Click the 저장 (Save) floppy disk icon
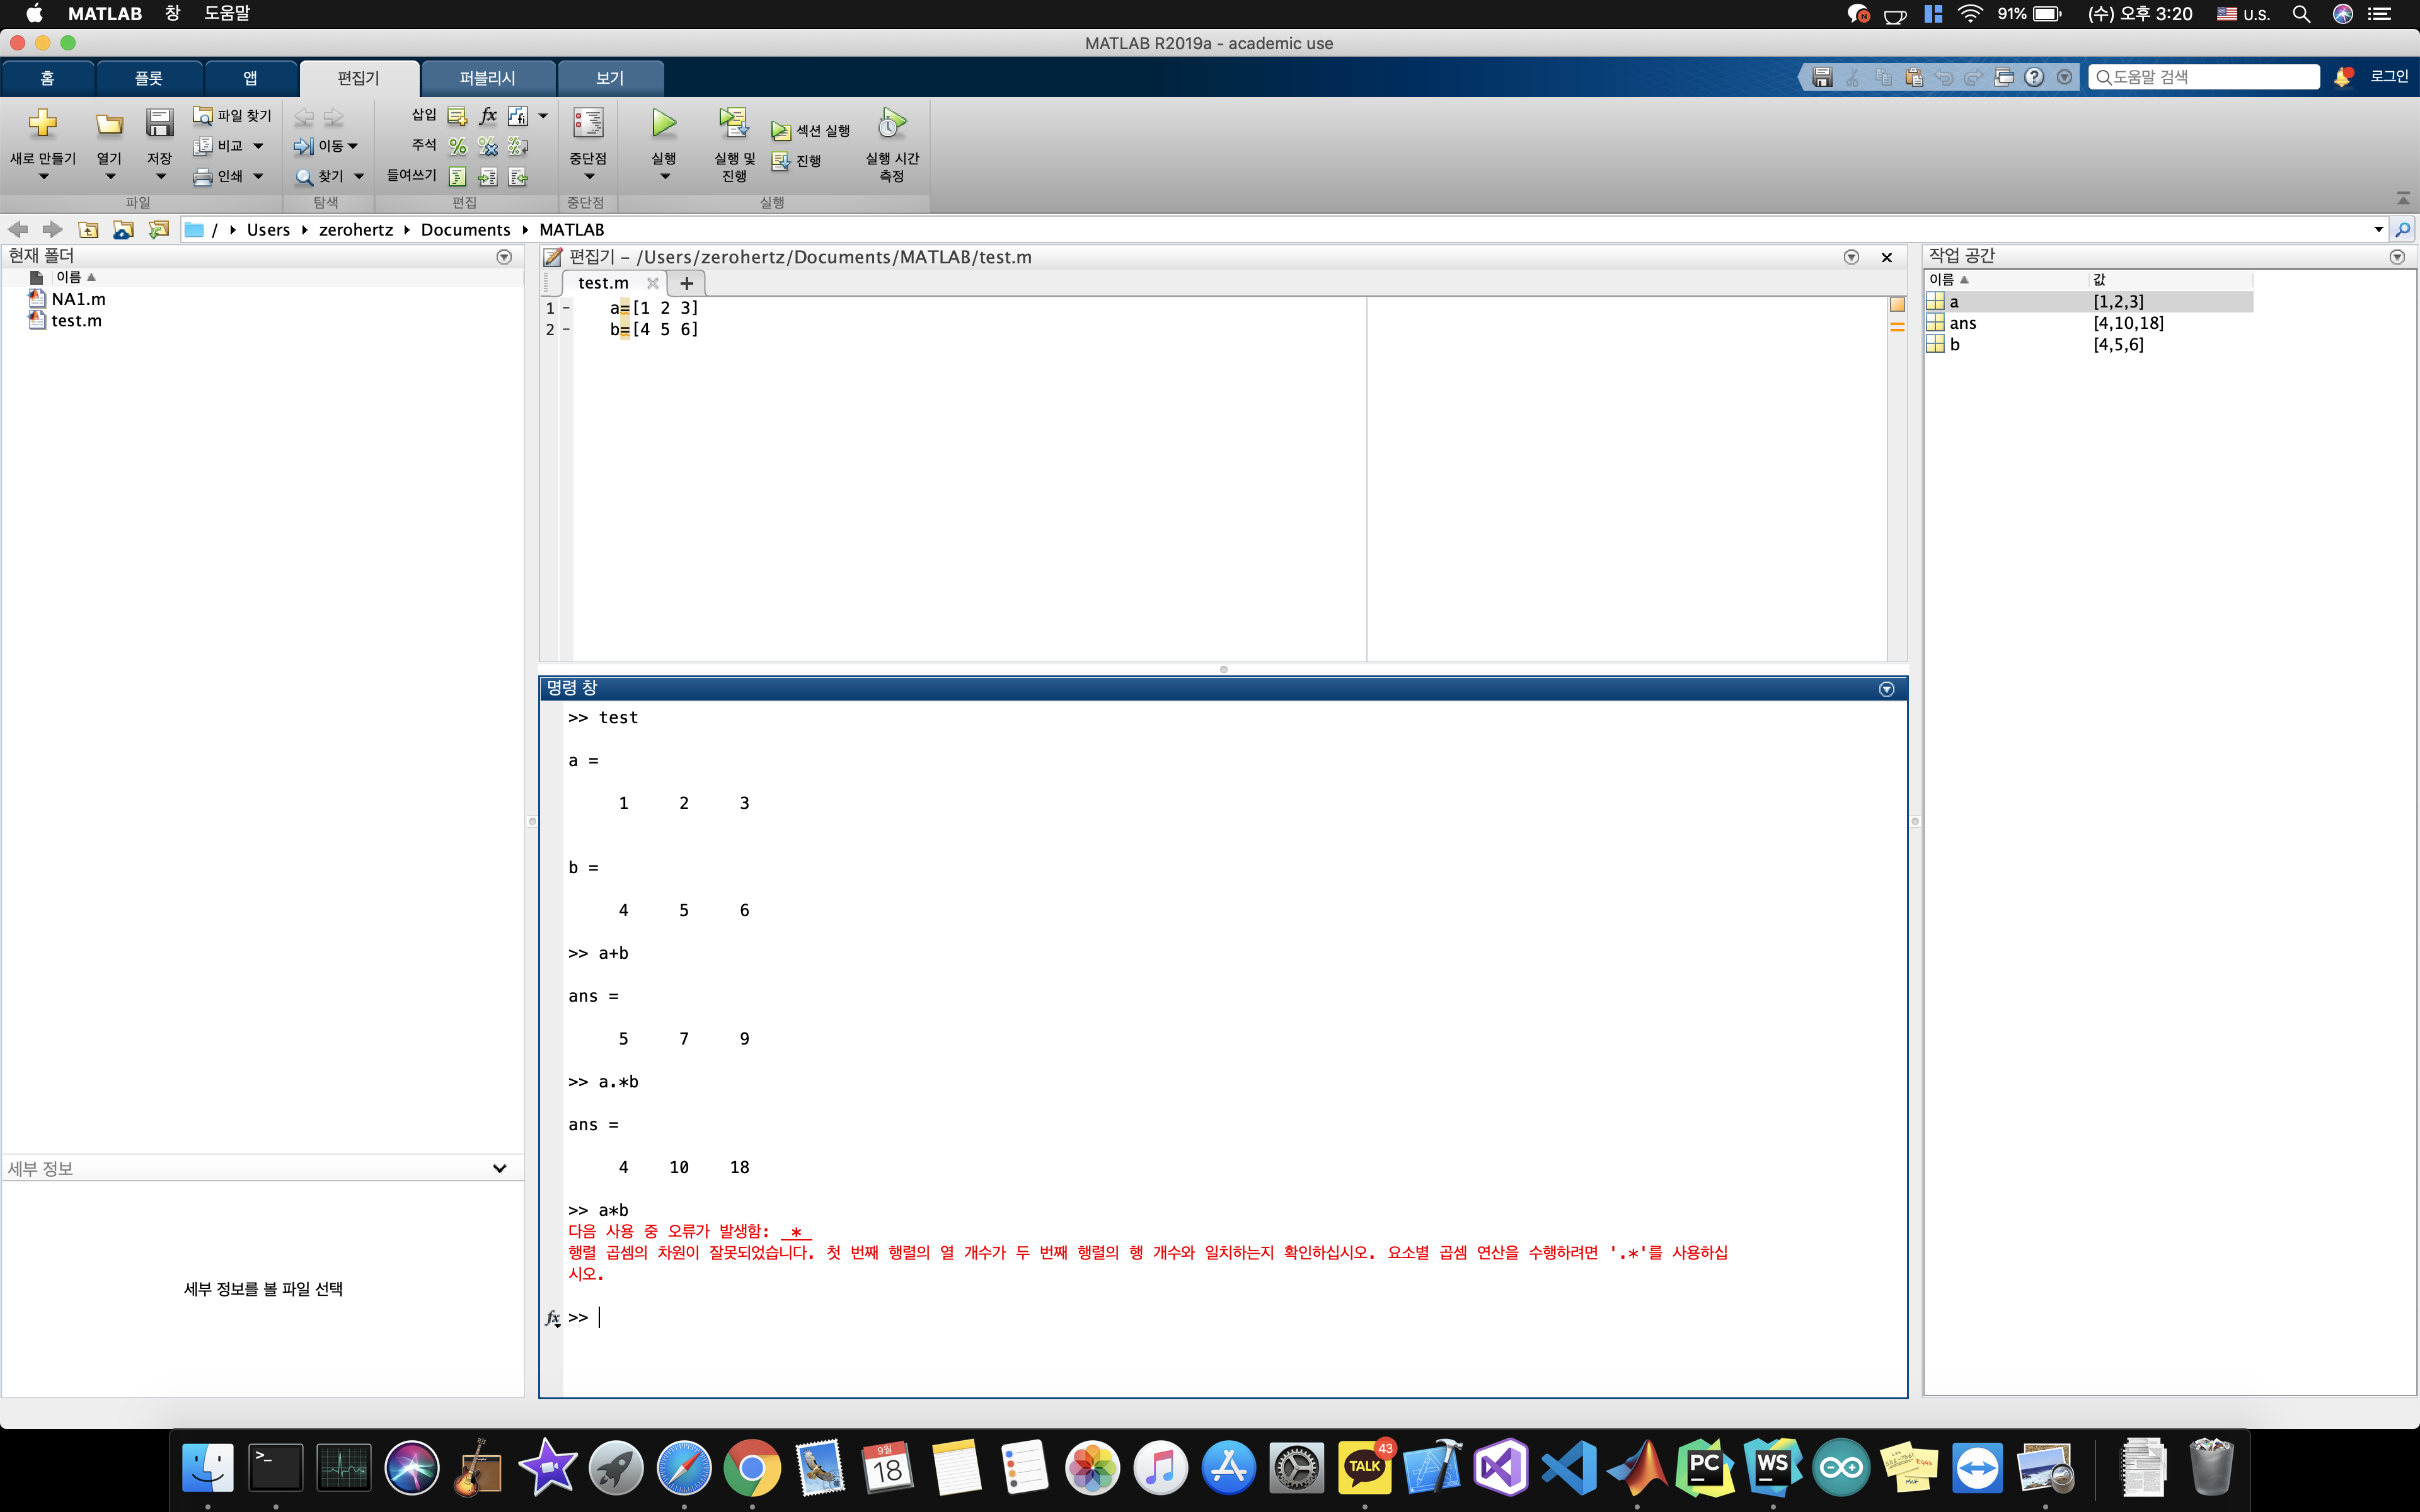Image resolution: width=2420 pixels, height=1512 pixels. pos(159,123)
